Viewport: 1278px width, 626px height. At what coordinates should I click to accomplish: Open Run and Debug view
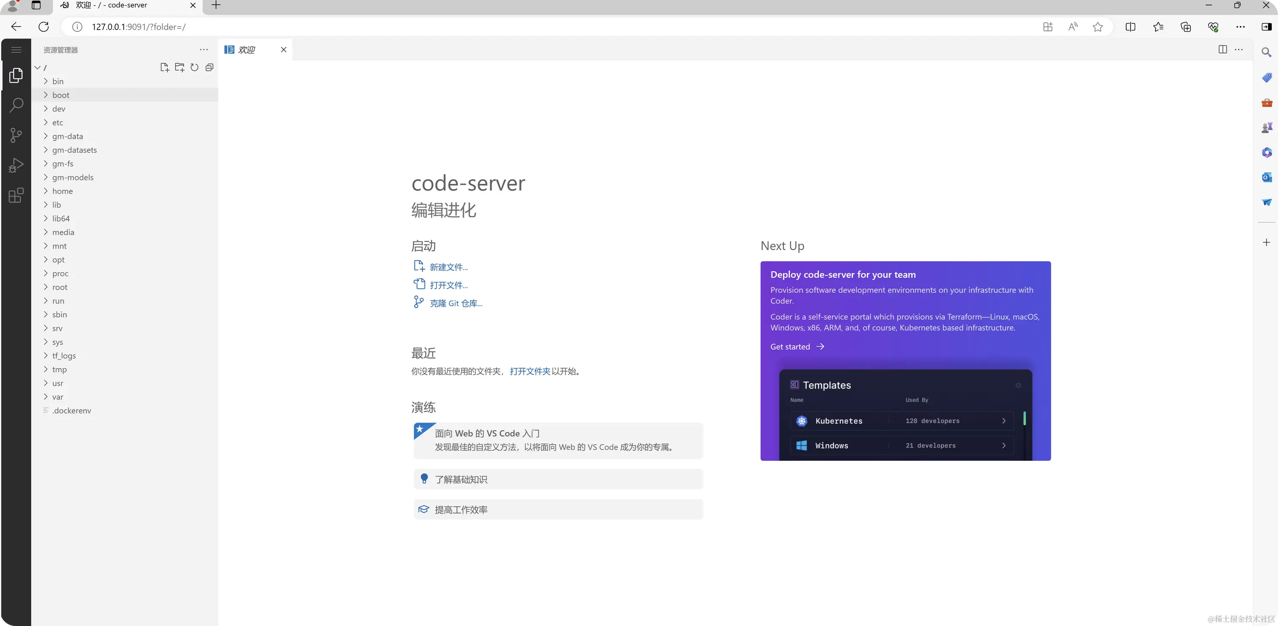pyautogui.click(x=16, y=165)
